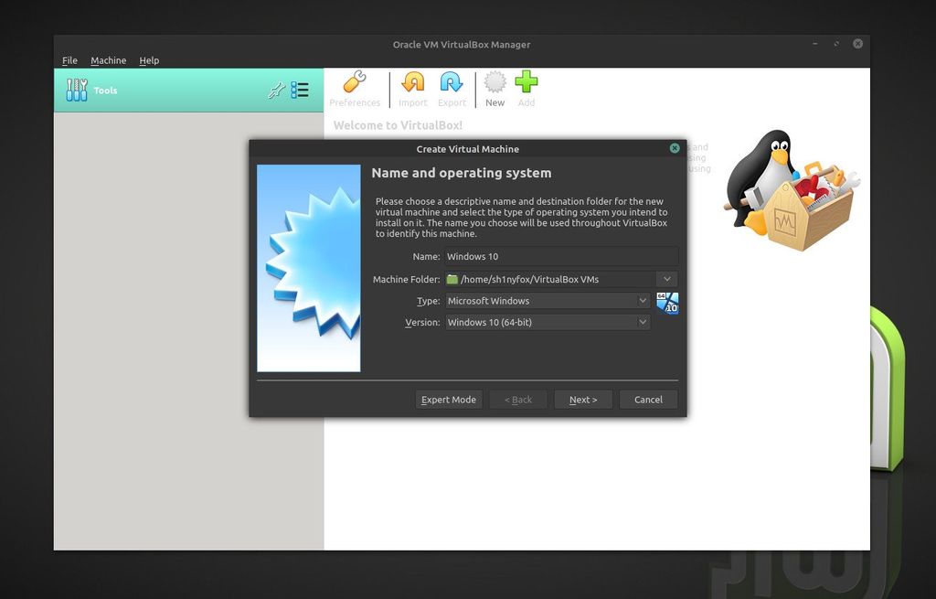
Task: Open the Machine Folder dropdown arrow
Action: pyautogui.click(x=666, y=279)
